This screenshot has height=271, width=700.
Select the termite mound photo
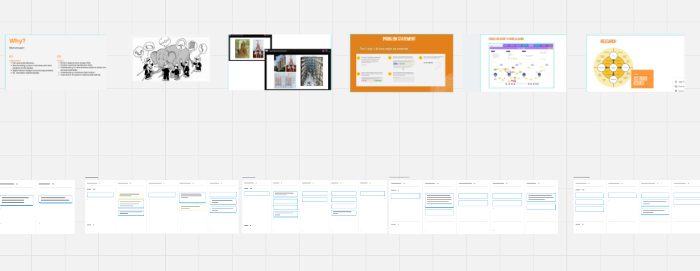pyautogui.click(x=243, y=49)
